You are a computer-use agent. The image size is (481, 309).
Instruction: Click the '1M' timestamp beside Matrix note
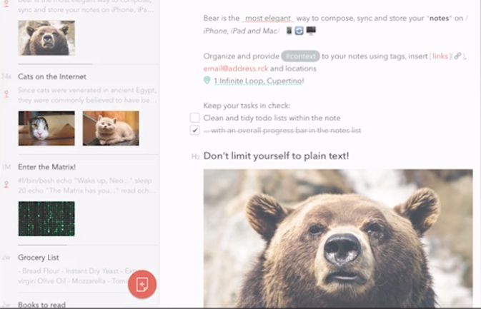pyautogui.click(x=6, y=167)
